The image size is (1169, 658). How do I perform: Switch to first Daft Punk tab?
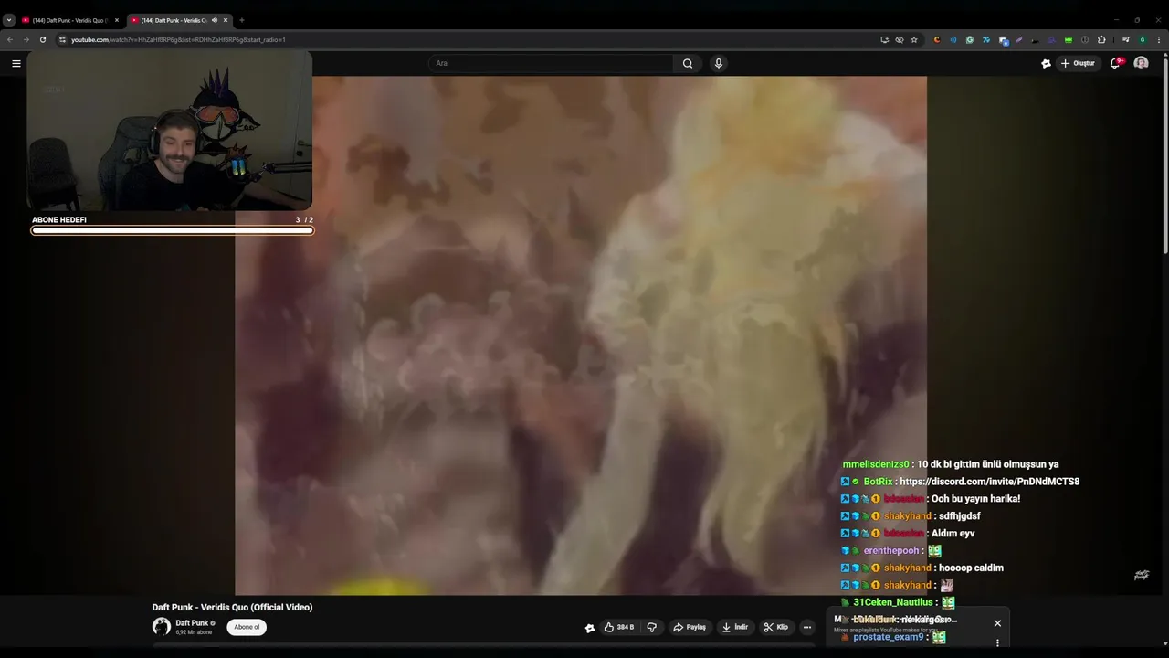68,20
